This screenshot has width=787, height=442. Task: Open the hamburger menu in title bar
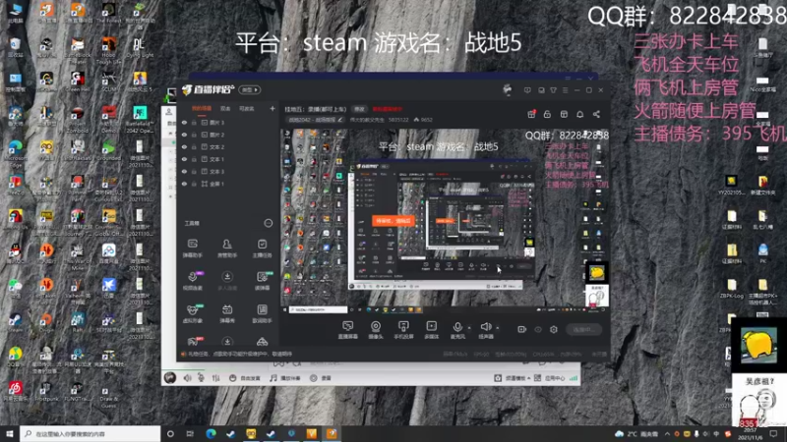point(565,90)
